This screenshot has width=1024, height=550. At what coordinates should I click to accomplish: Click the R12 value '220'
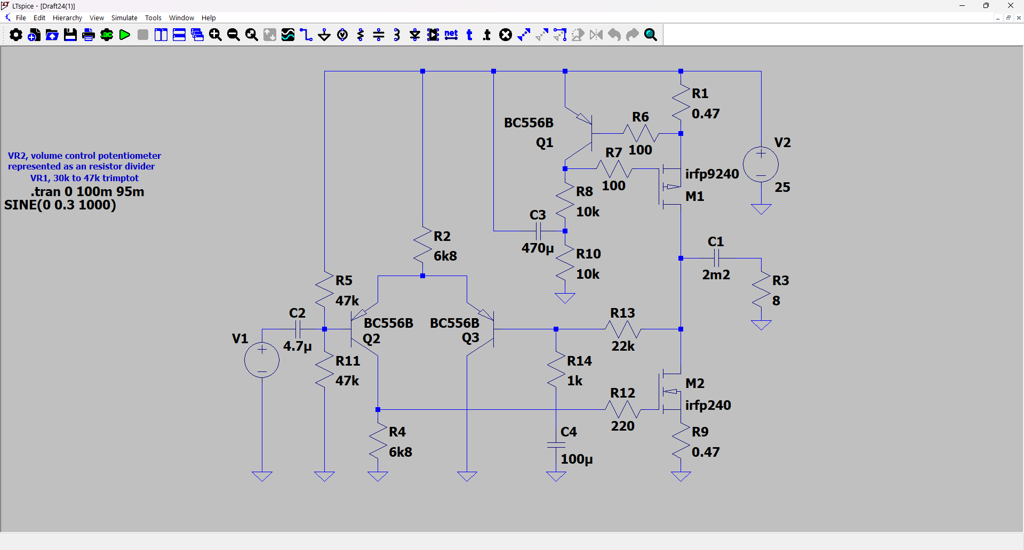(x=622, y=426)
